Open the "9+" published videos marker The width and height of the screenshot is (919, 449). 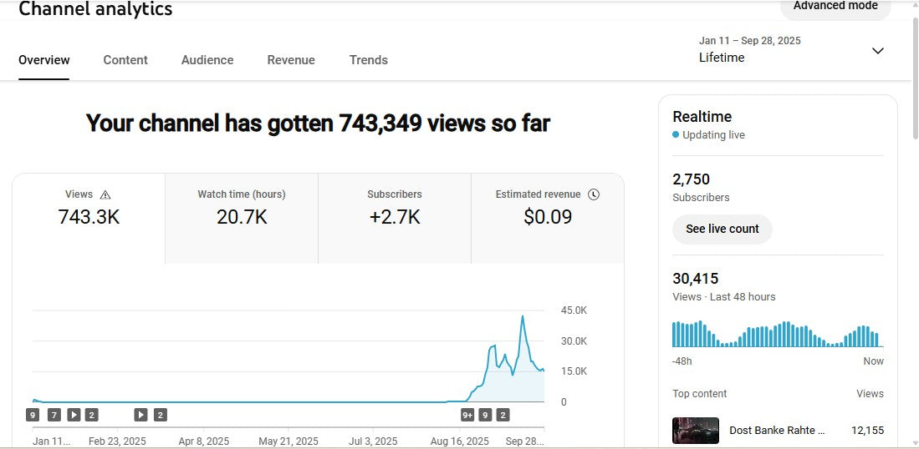click(x=467, y=415)
